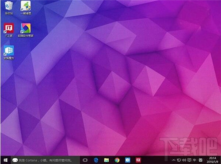
Task: Launch Microsoft Edge from the taskbar
Action: click(x=96, y=160)
